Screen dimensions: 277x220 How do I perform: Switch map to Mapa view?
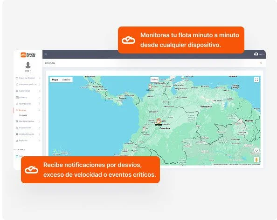pyautogui.click(x=55, y=80)
